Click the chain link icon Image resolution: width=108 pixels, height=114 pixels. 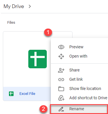pos(61,80)
